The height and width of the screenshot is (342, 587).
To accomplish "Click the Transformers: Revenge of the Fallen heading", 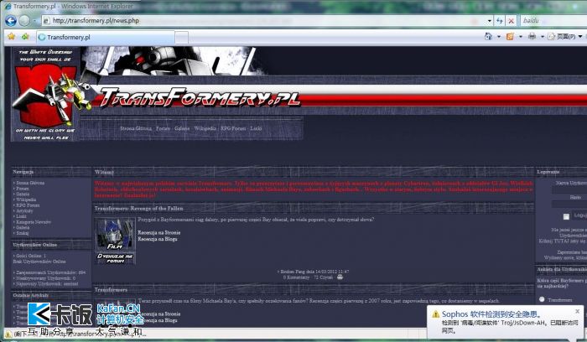I will (x=139, y=209).
